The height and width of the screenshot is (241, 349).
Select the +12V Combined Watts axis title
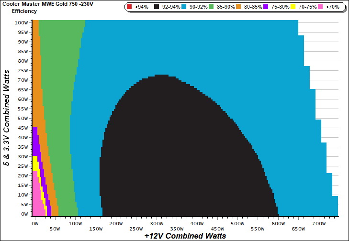point(185,236)
